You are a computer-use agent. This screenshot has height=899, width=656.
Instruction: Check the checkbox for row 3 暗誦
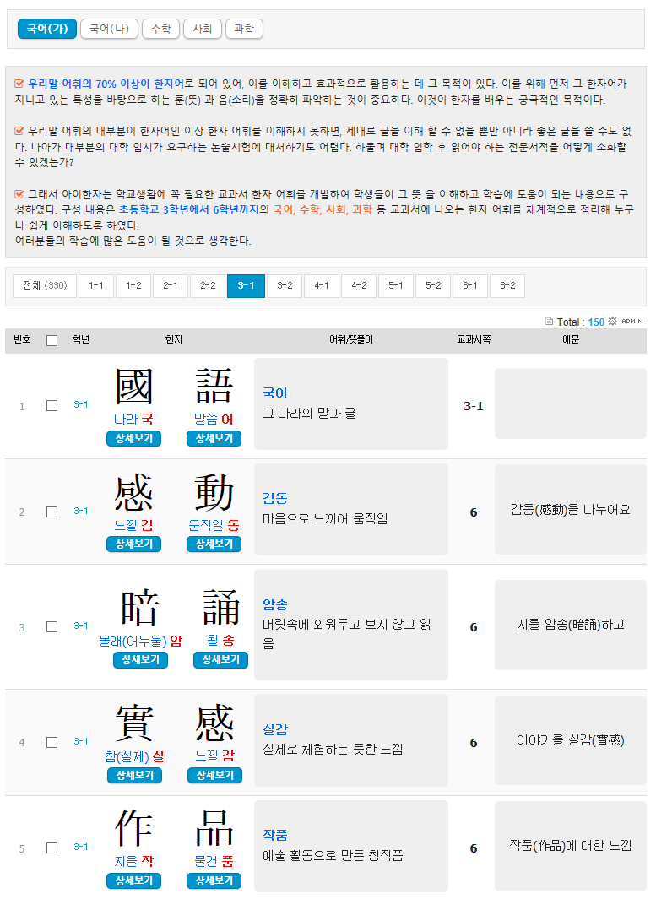click(x=52, y=626)
